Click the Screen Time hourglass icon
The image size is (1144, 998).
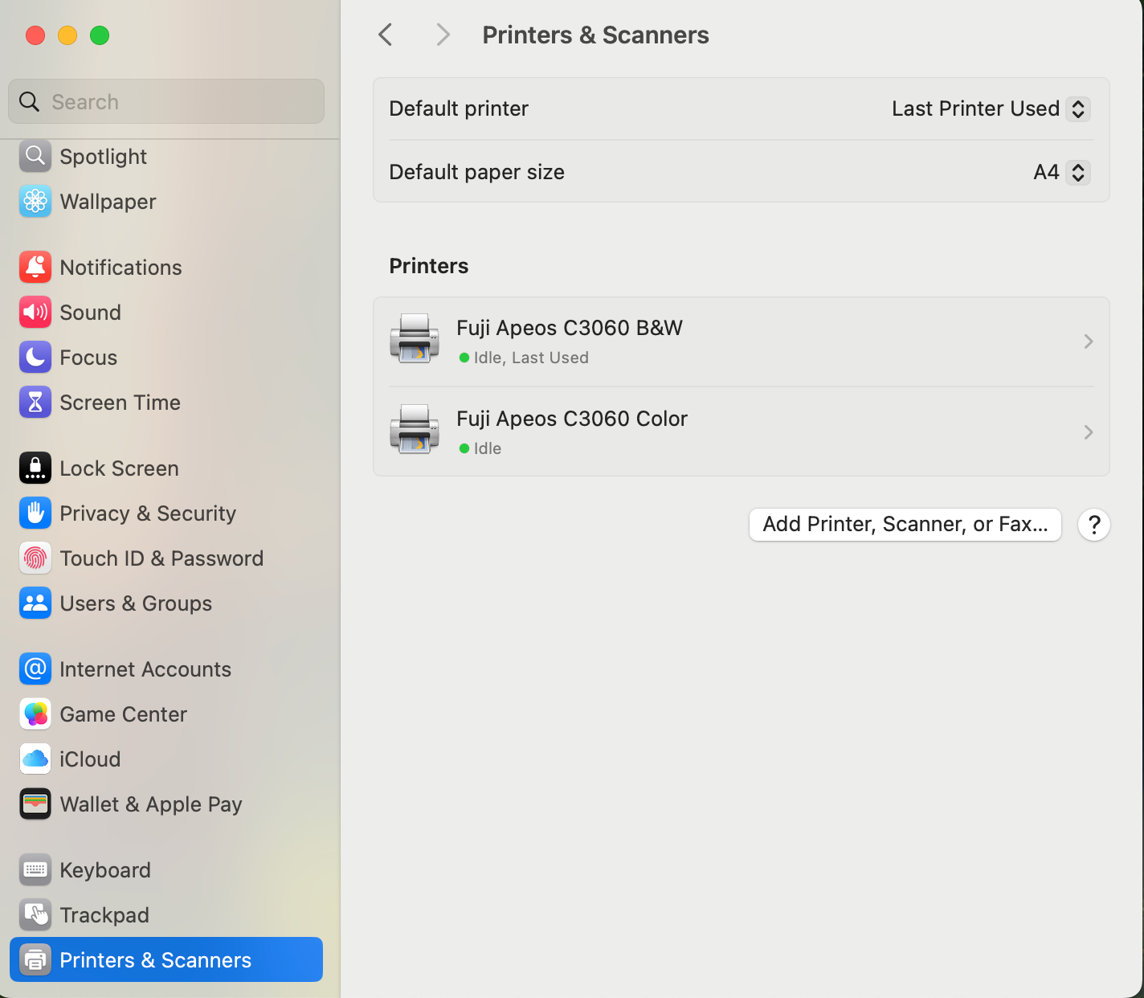35,403
